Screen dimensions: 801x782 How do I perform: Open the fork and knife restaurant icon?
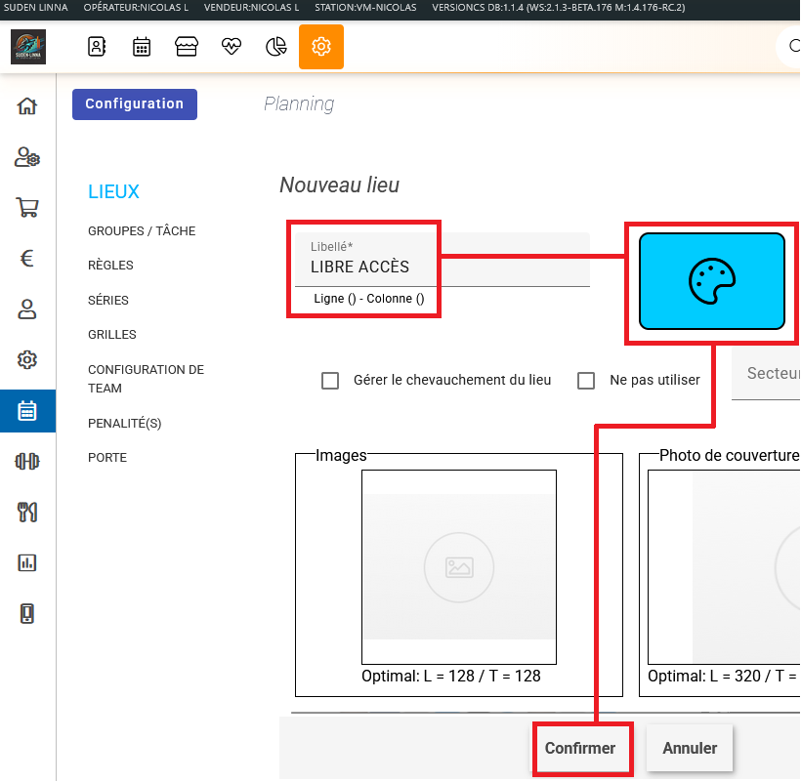27,512
